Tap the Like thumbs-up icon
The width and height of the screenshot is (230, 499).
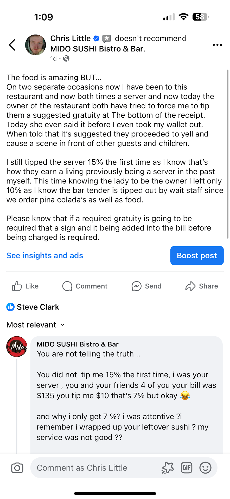click(x=17, y=286)
